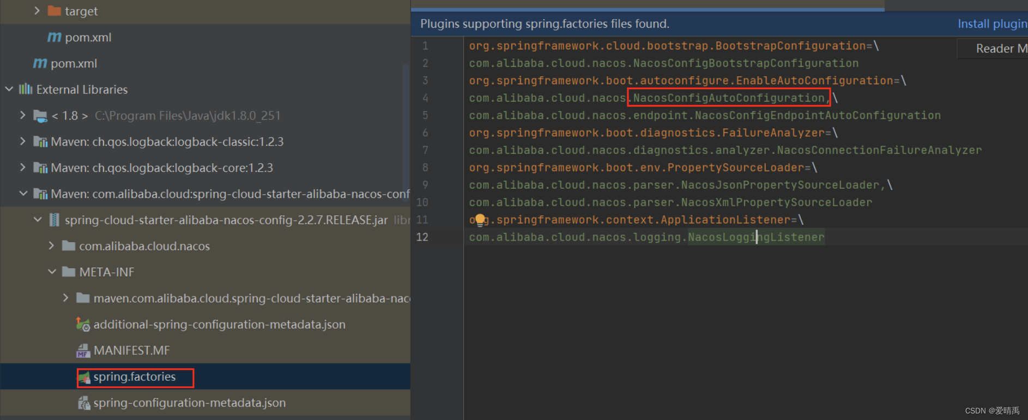The image size is (1028, 420).
Task: Click NacosConfigEndpointAutoConfiguration on line 5
Action: pyautogui.click(x=818, y=115)
